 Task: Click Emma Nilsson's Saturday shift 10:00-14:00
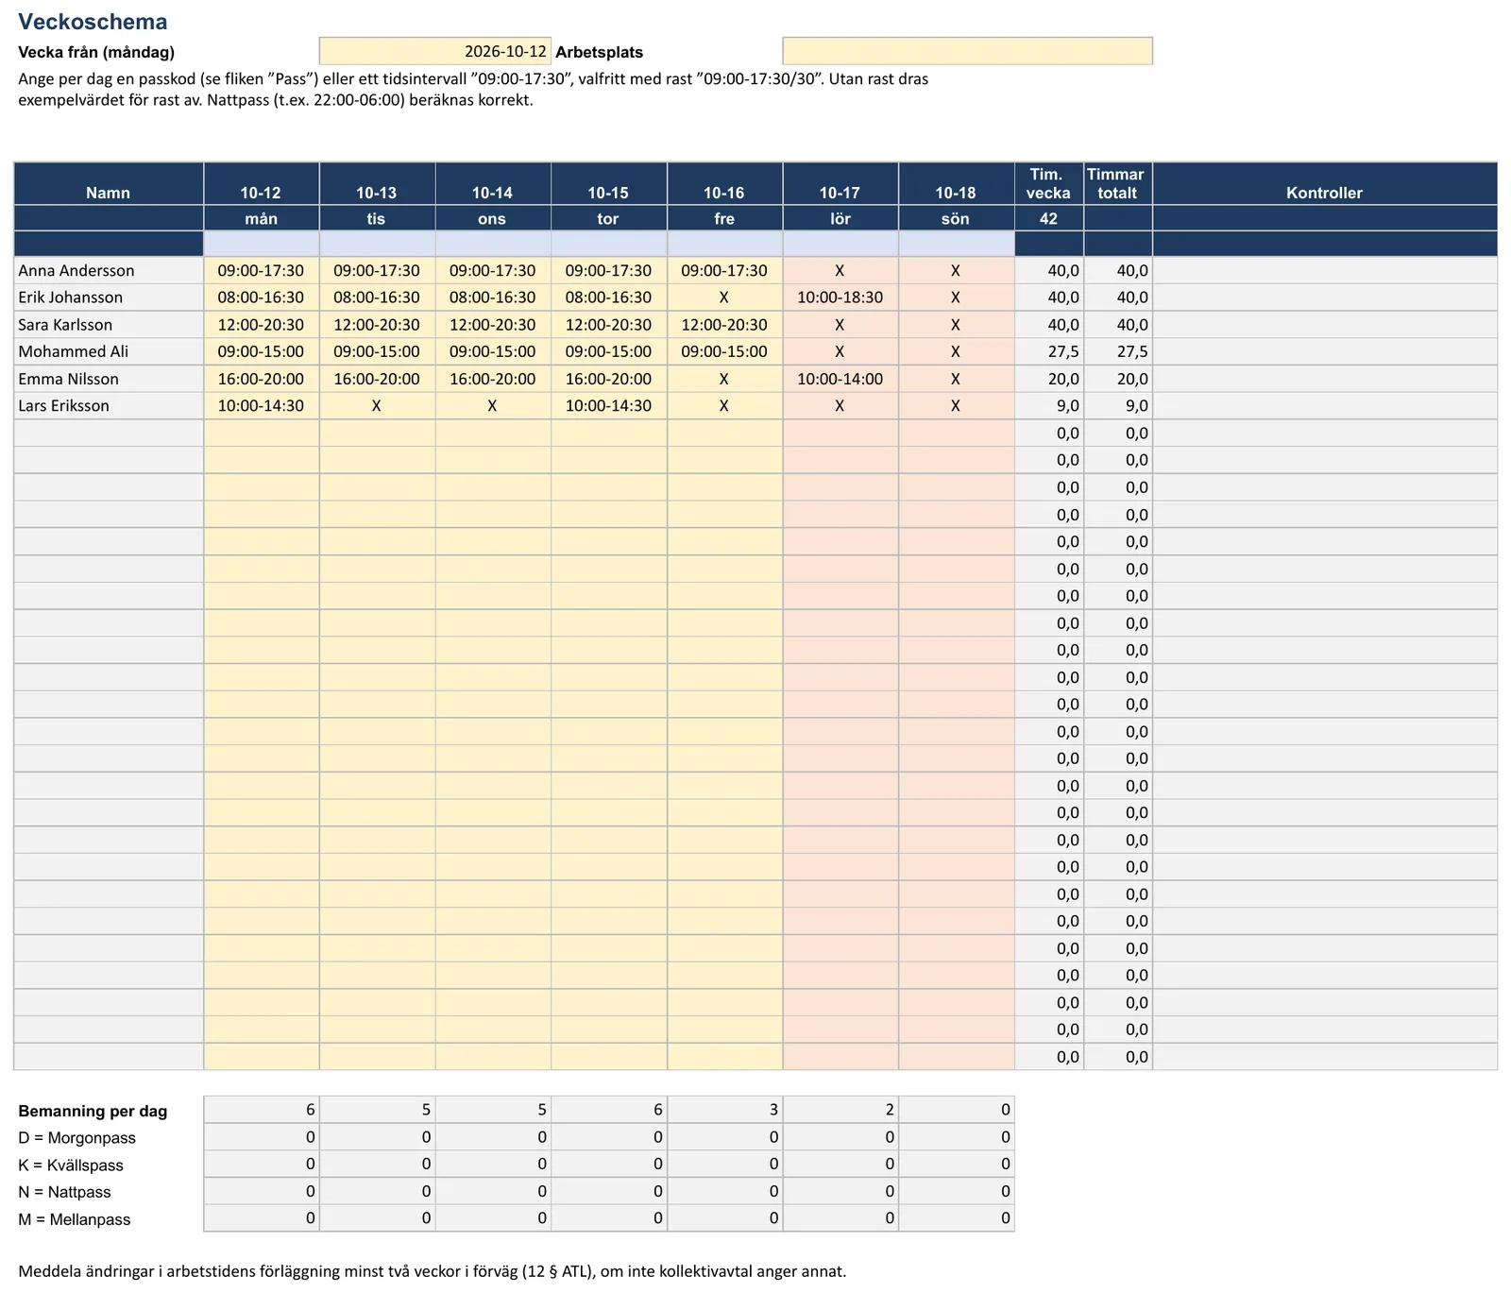pos(840,379)
